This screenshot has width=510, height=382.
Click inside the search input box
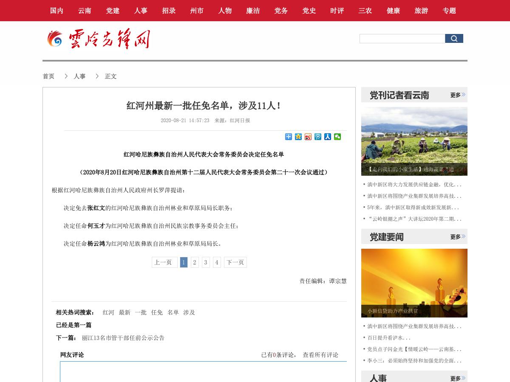402,38
